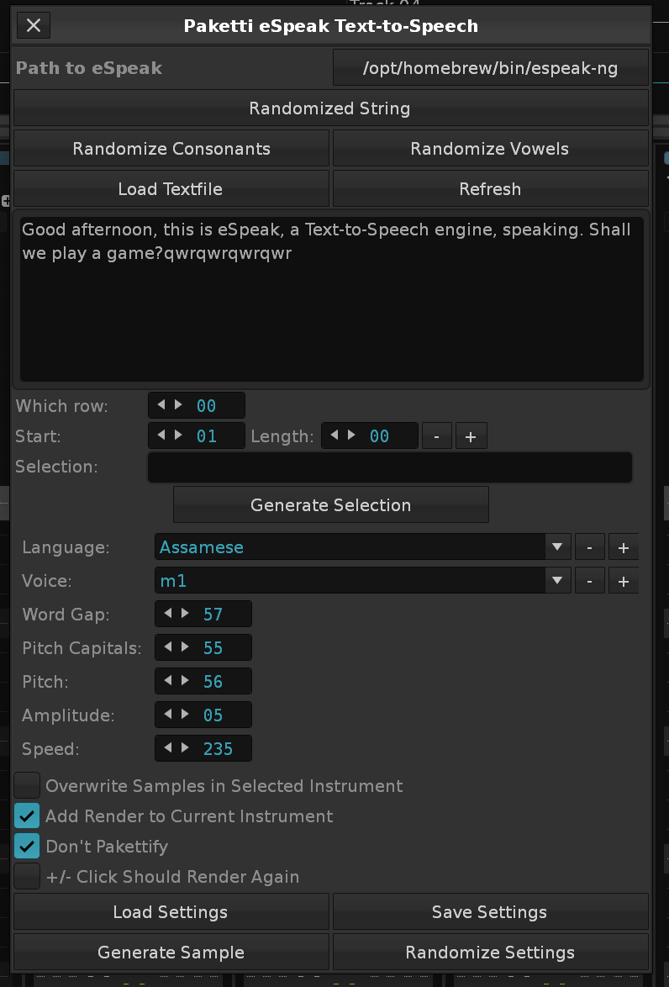Click plus button beside Language dropdown
This screenshot has height=987, width=669.
click(623, 547)
